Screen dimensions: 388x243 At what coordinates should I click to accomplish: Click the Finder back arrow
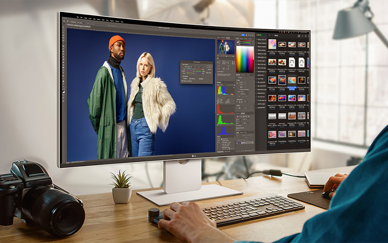269,36
